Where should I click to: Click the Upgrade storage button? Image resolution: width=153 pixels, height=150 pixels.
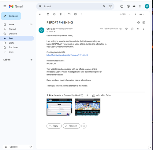(x=18, y=147)
